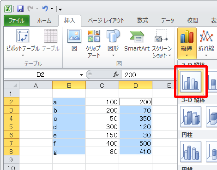The width and height of the screenshot is (217, 170).
Task: Expand the ピボットテーブル dropdown arrow
Action: pos(23,55)
